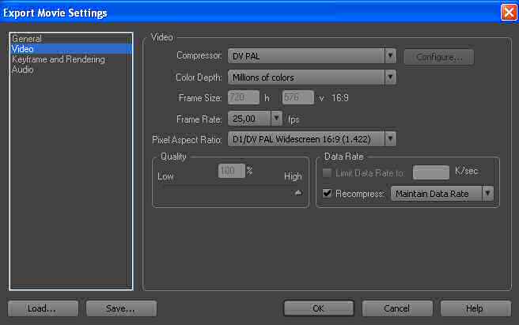This screenshot has width=519, height=325.
Task: Open the Maintain Data Rate dropdown
Action: click(488, 193)
